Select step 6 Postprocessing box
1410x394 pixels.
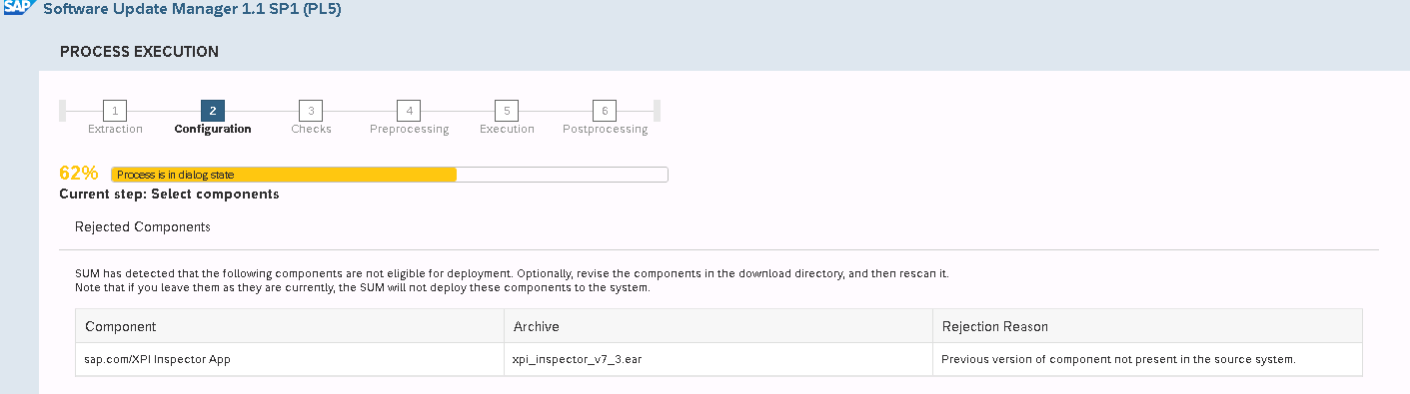pos(605,110)
